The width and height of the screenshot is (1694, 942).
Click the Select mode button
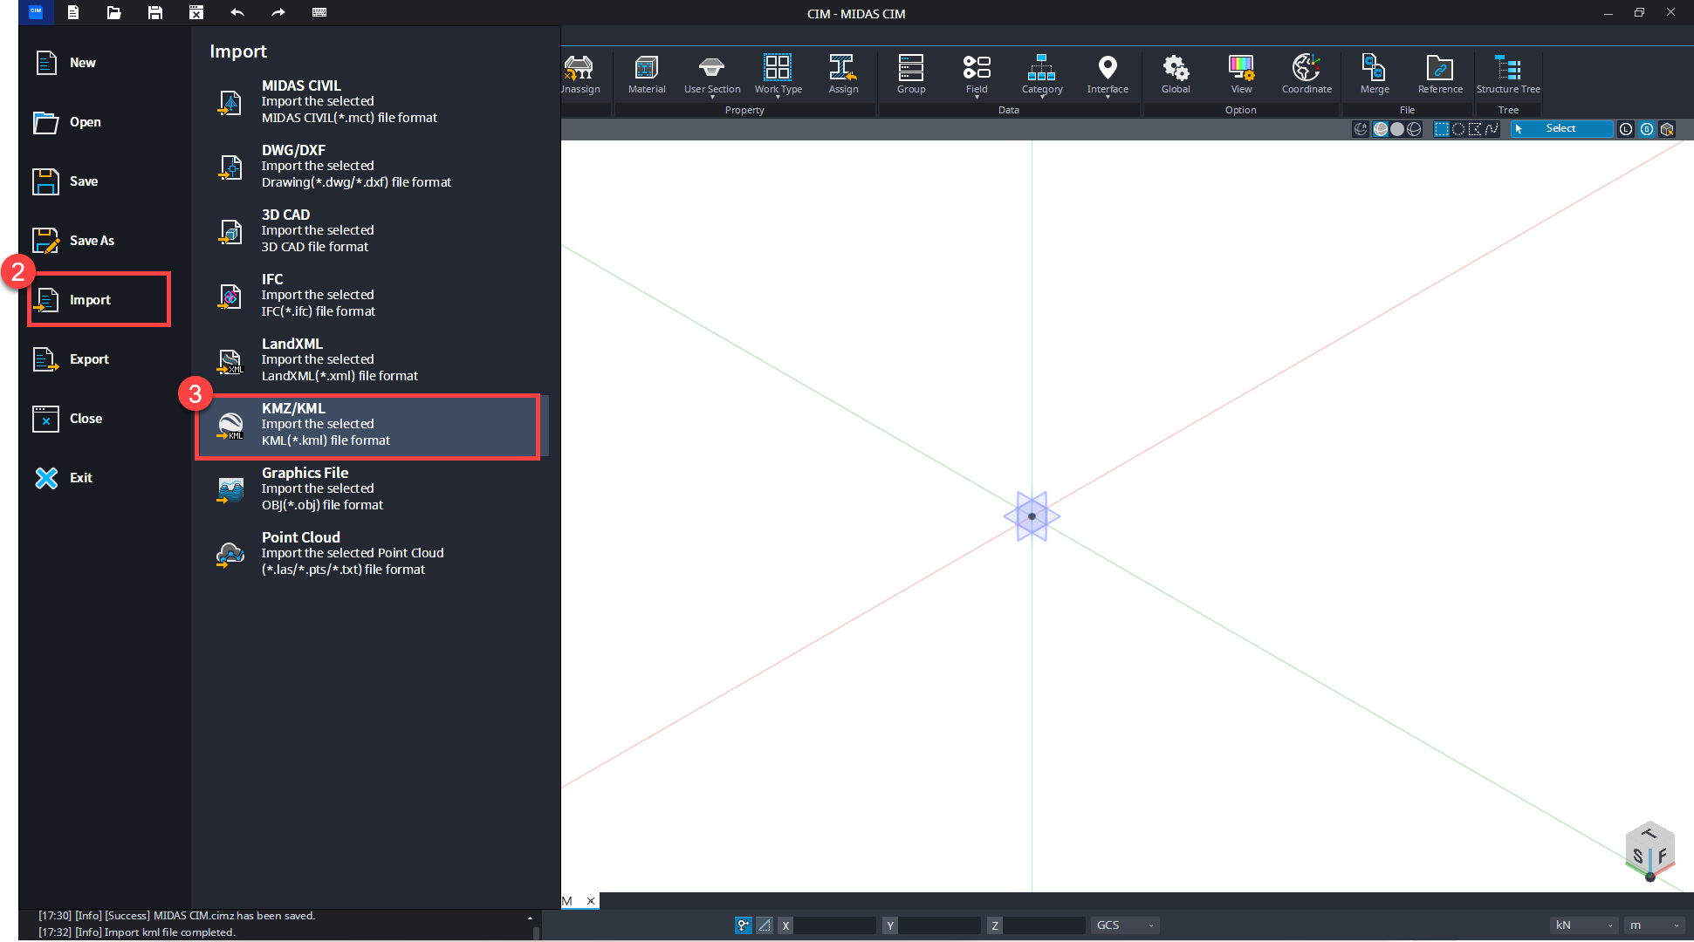1561,129
